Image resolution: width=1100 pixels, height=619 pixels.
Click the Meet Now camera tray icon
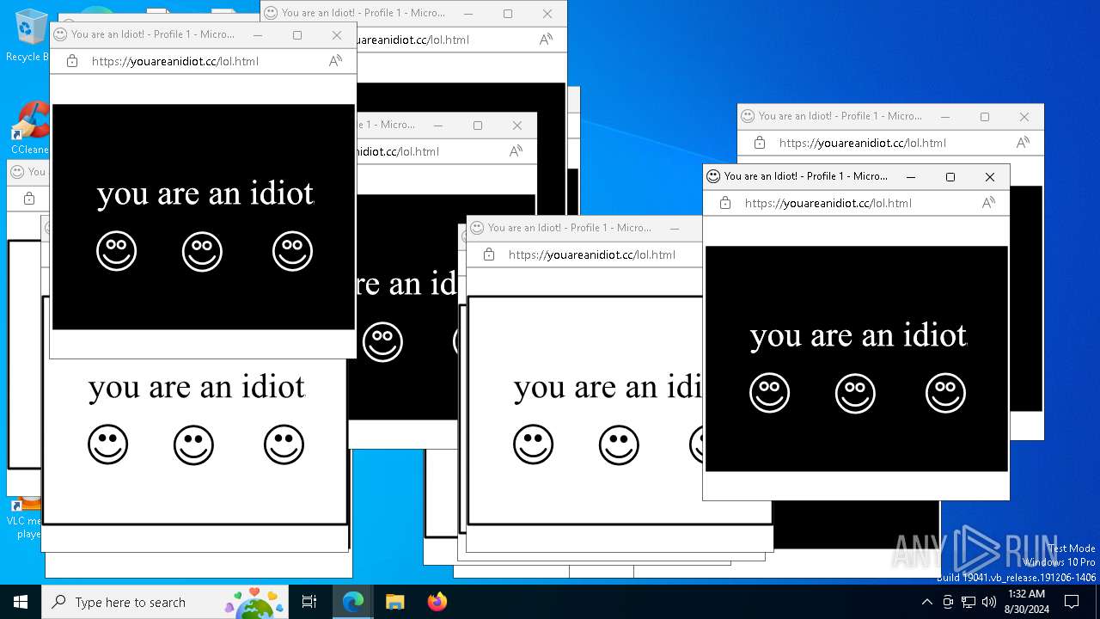click(948, 602)
